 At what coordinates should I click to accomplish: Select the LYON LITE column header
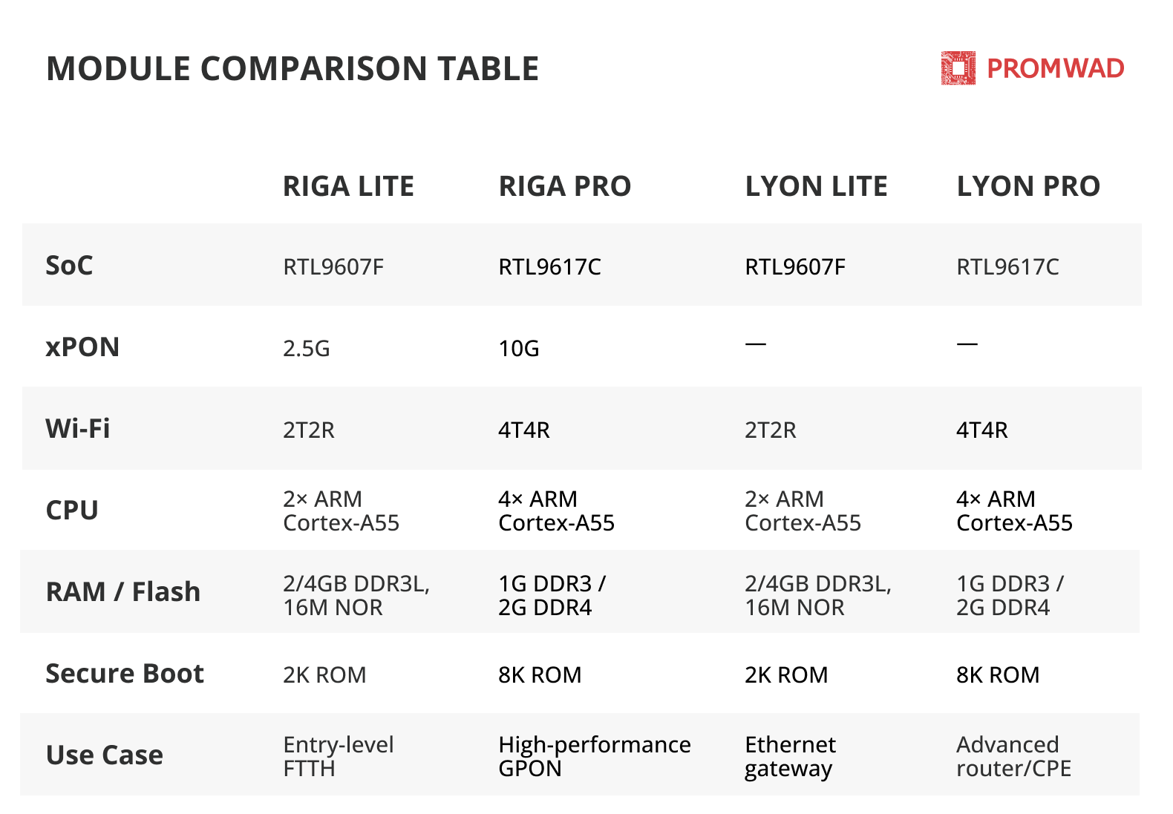click(x=816, y=186)
